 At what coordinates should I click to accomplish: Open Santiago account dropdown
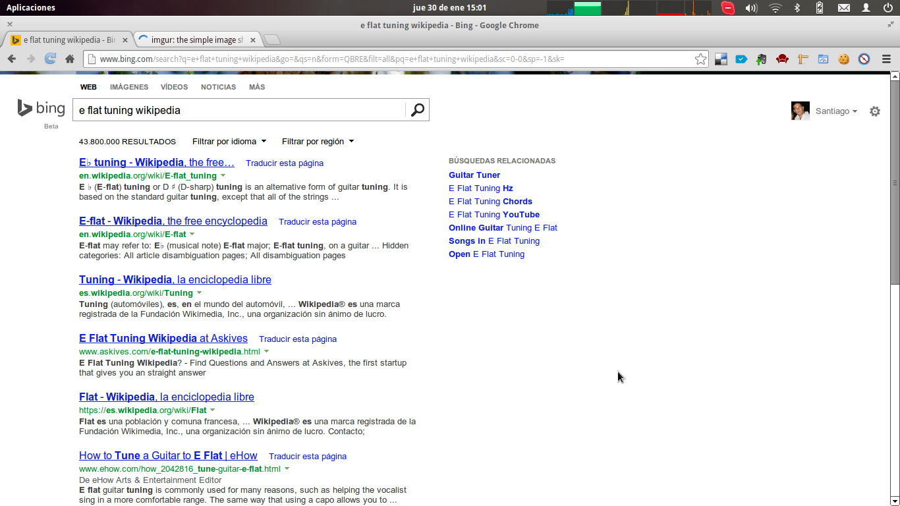pos(836,111)
